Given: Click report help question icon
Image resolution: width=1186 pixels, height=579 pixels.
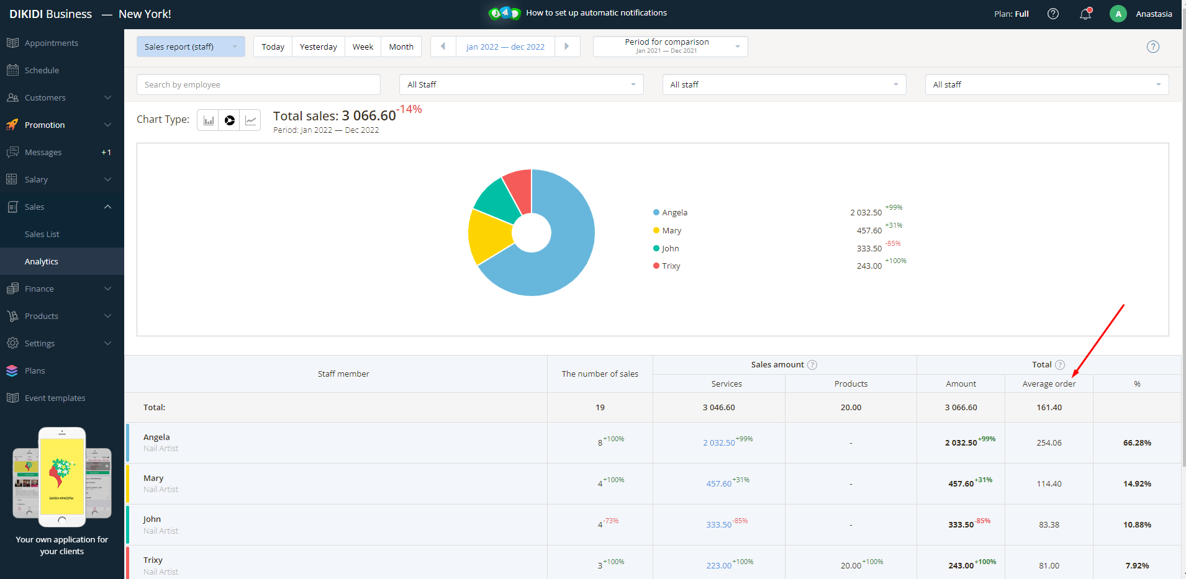Looking at the screenshot, I should [x=1153, y=47].
